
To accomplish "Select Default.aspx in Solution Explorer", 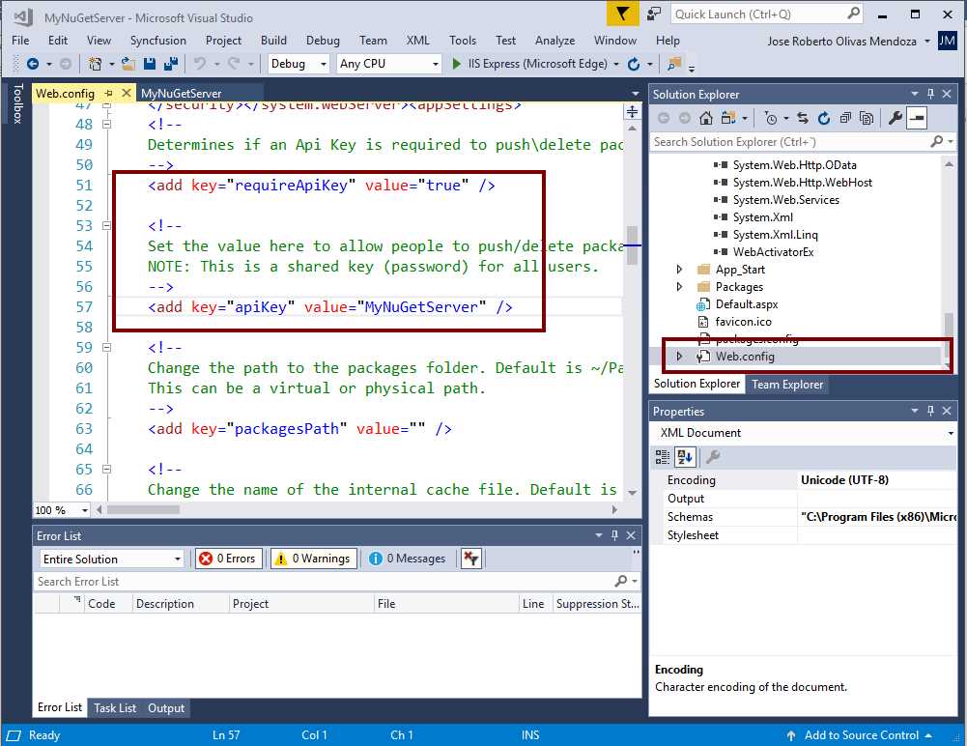I will (x=746, y=304).
